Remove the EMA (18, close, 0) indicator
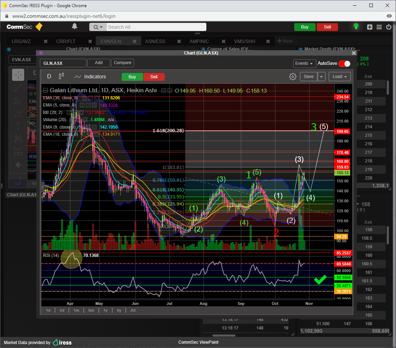Viewport: 396px width, 348px height. [x=96, y=134]
